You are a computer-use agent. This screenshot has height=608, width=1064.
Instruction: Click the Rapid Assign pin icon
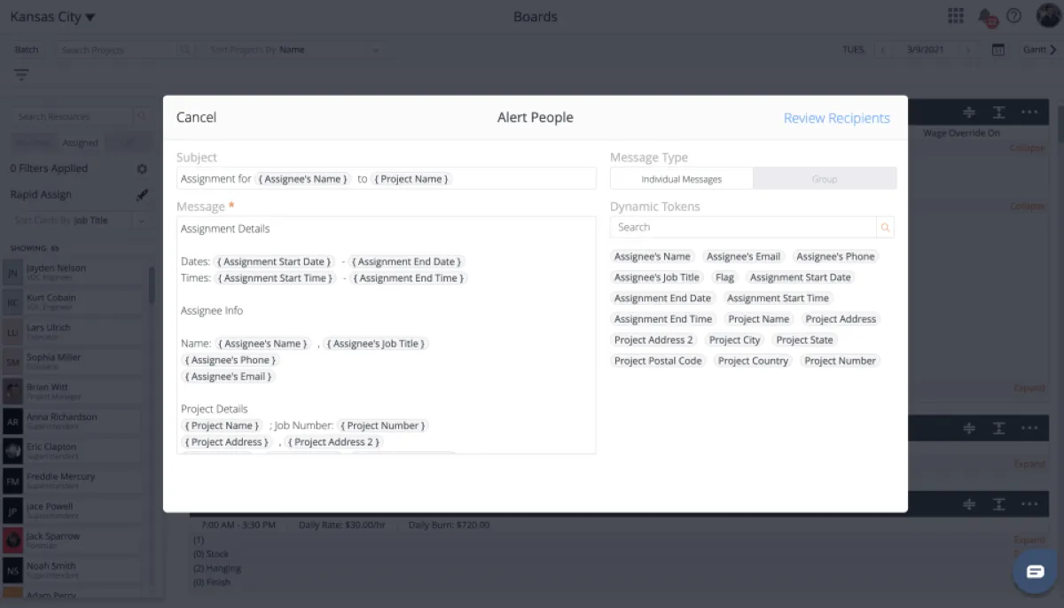point(142,195)
